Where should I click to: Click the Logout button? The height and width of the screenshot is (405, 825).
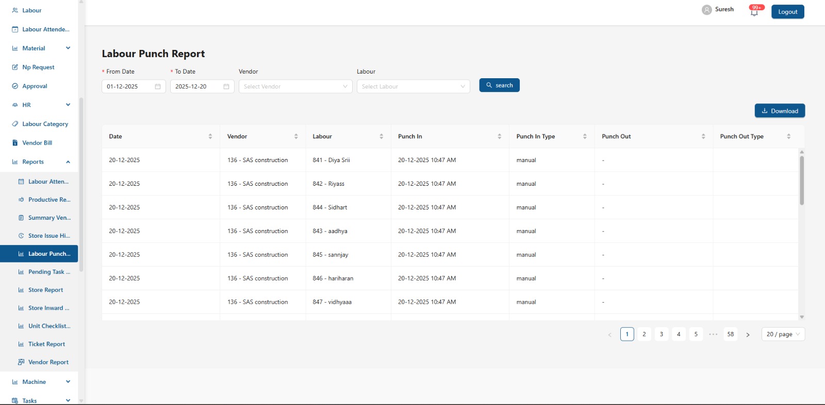pyautogui.click(x=787, y=12)
